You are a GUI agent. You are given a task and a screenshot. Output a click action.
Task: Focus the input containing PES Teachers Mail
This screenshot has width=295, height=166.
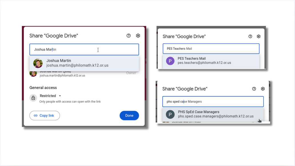[x=211, y=49]
